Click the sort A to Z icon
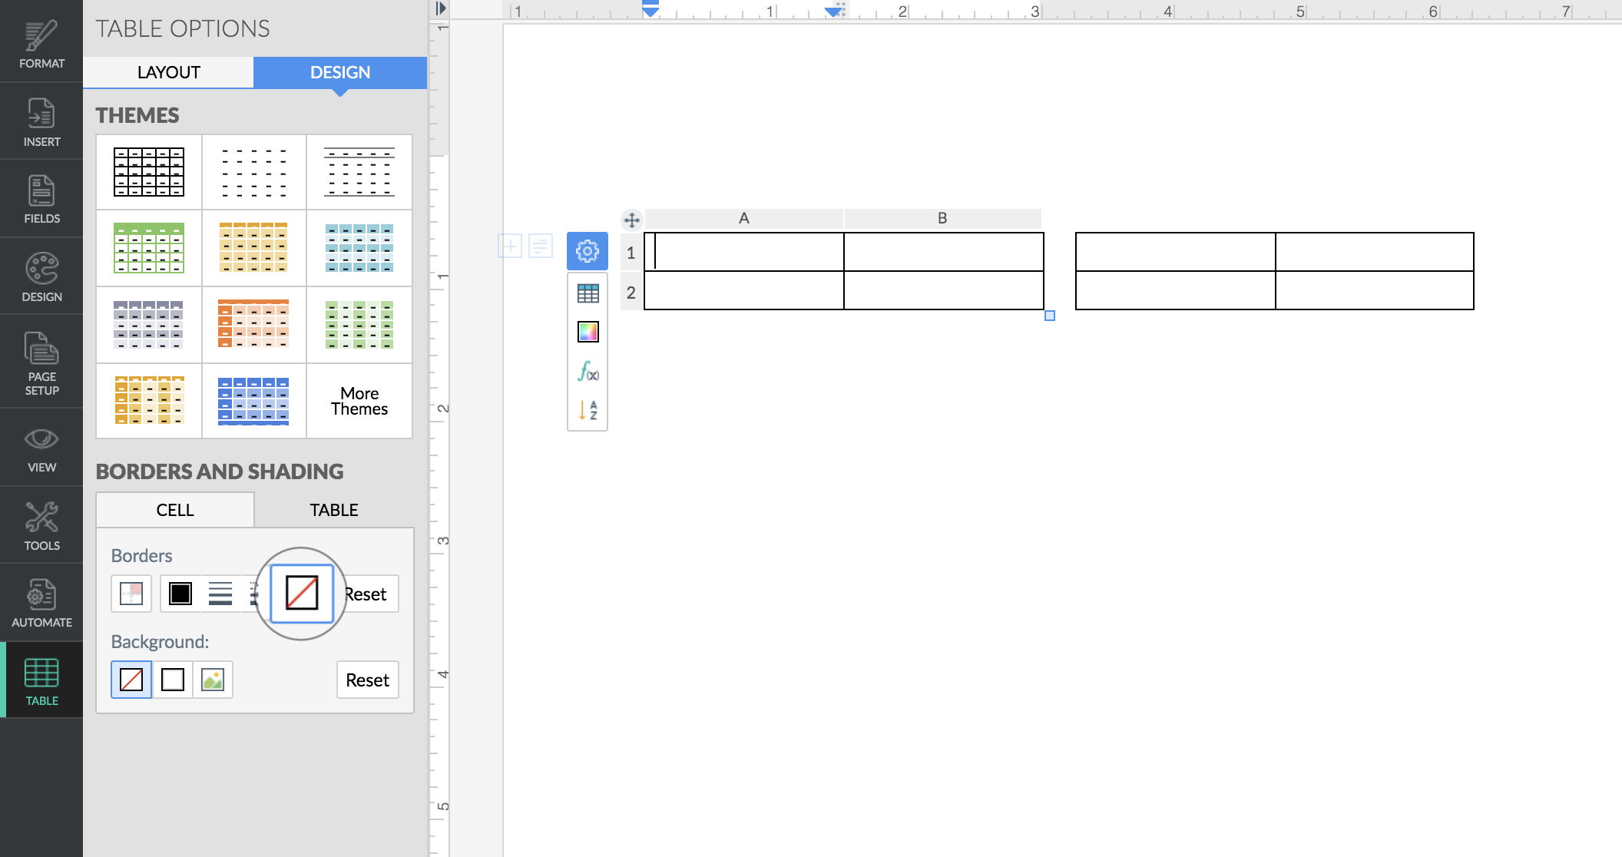This screenshot has height=857, width=1622. click(588, 410)
